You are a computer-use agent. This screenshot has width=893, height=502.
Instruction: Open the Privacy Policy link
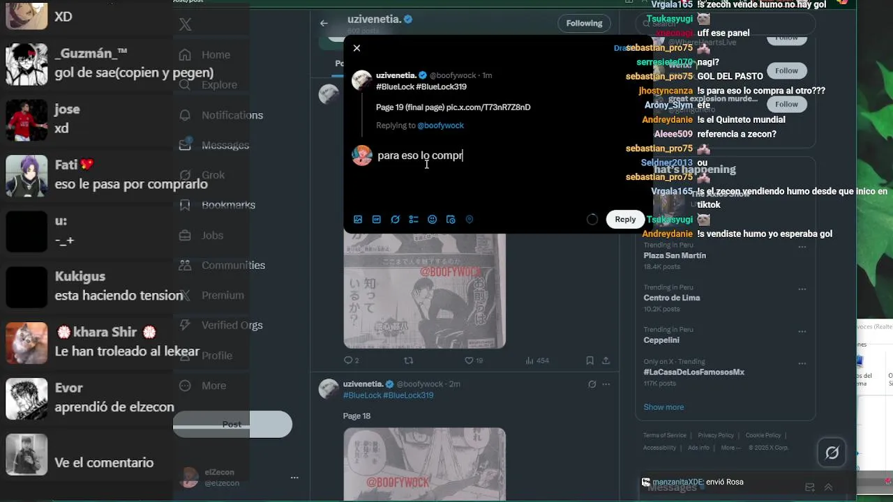pos(716,435)
